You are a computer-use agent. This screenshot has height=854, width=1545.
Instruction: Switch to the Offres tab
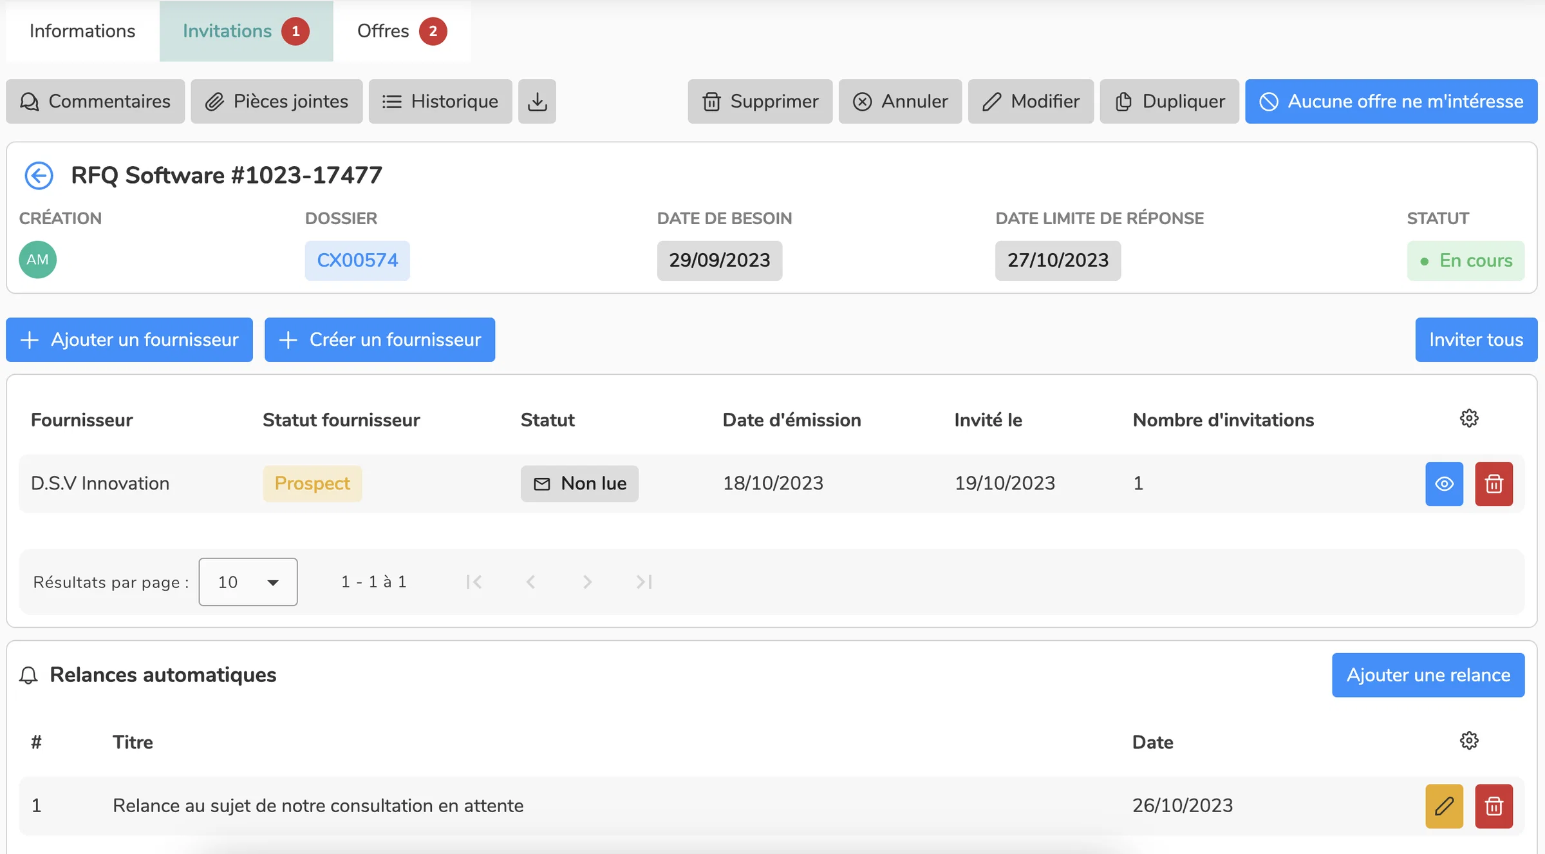[402, 31]
